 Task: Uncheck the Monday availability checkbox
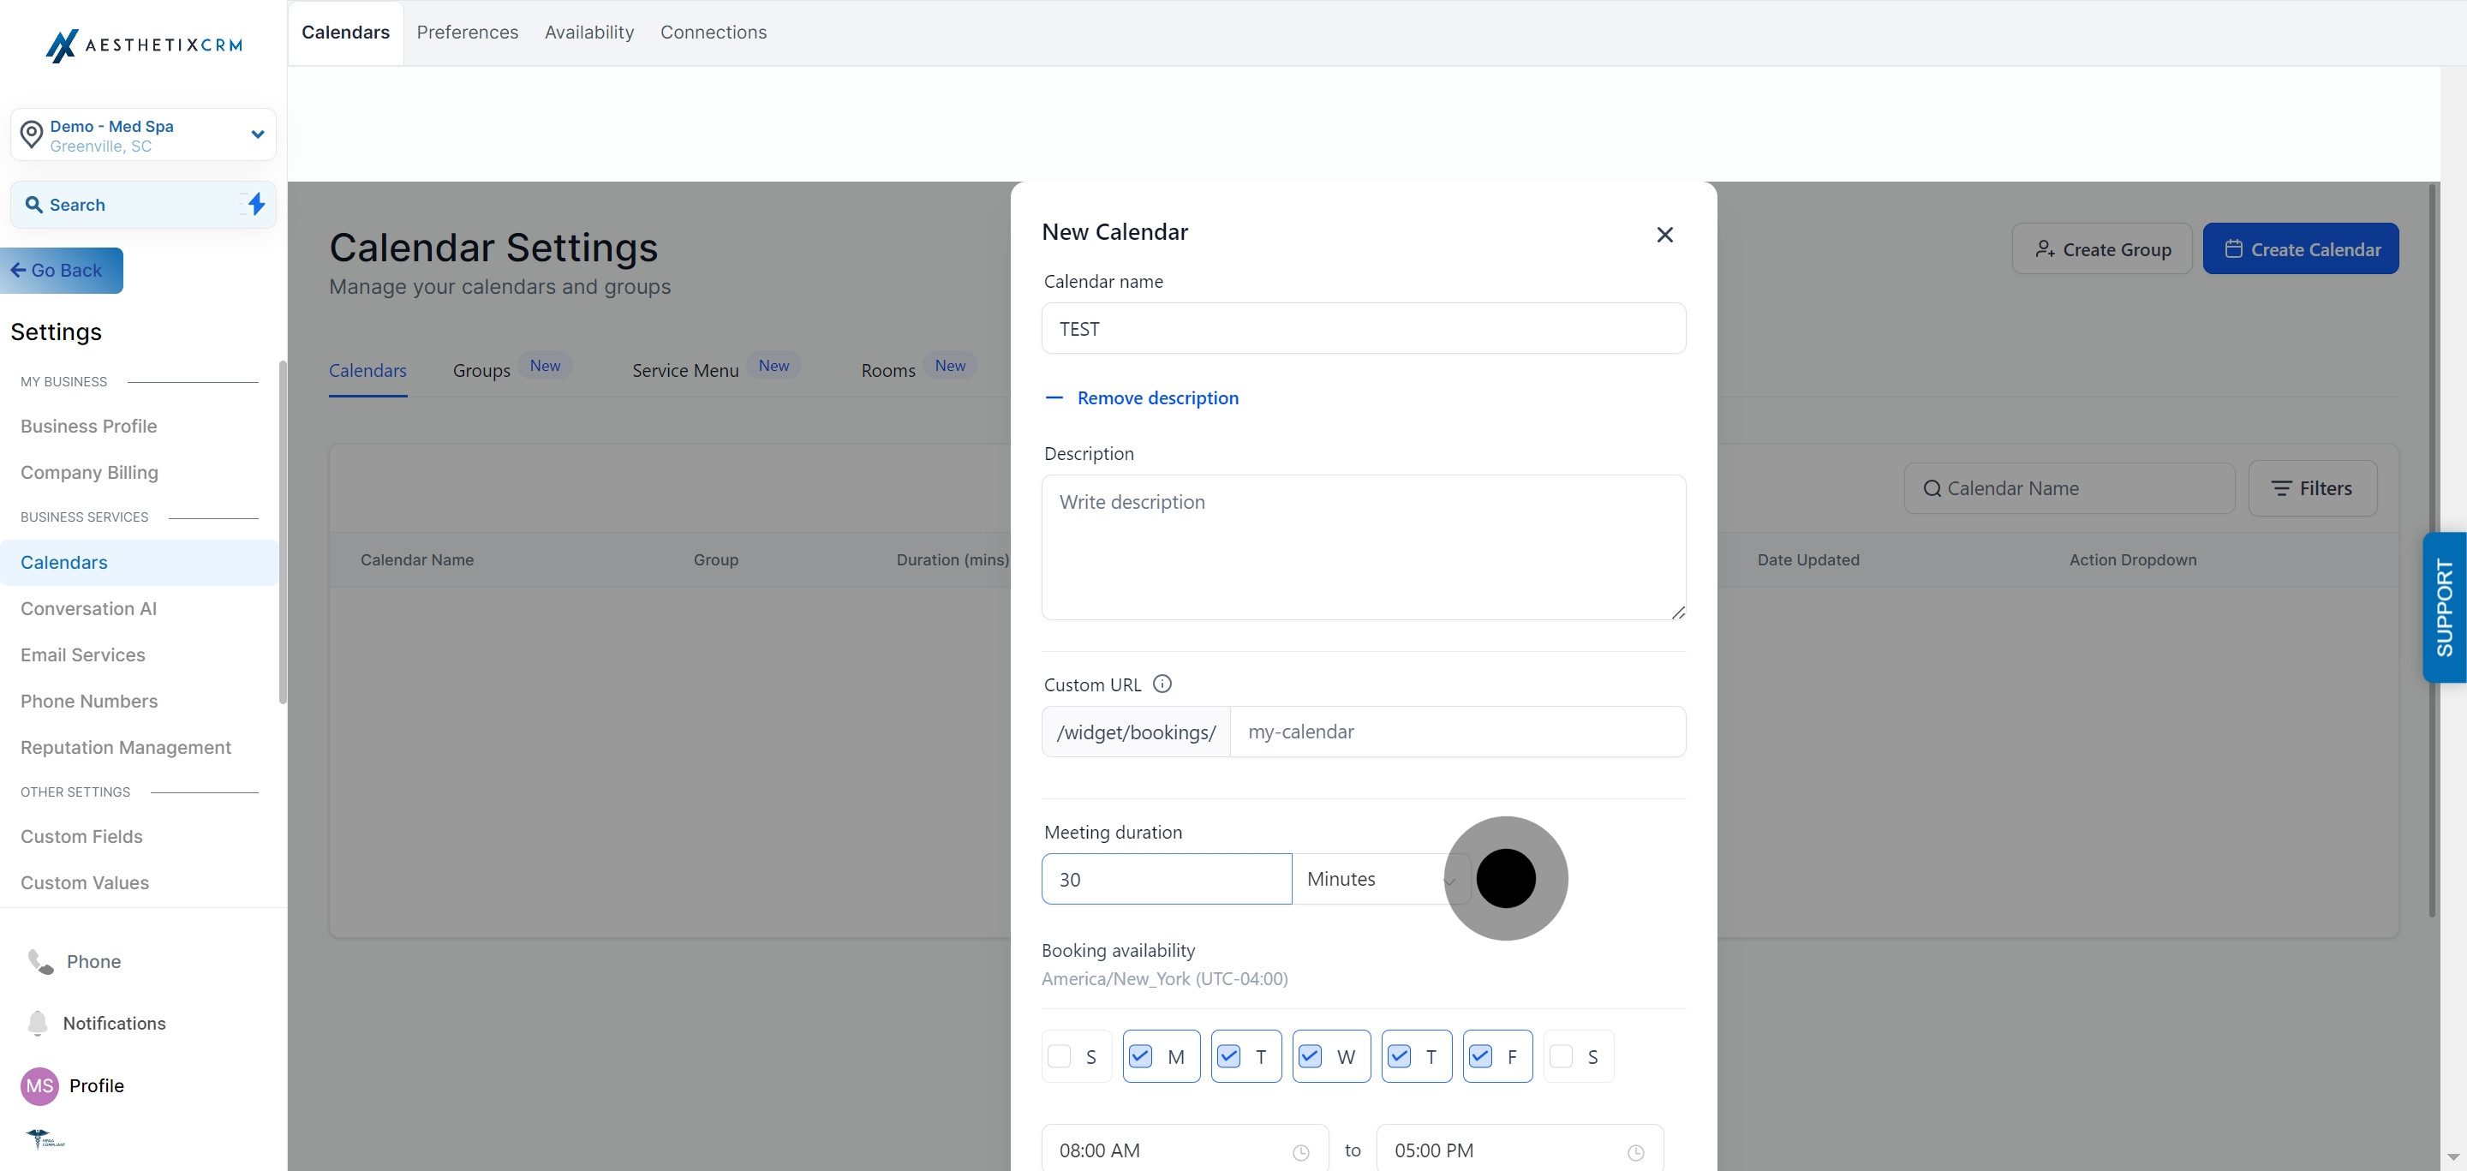[x=1141, y=1056]
